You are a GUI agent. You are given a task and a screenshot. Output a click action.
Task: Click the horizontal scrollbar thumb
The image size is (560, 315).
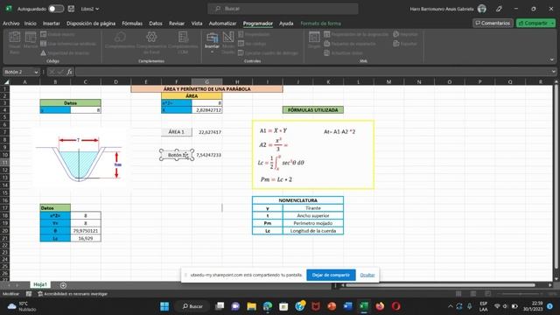(x=440, y=285)
